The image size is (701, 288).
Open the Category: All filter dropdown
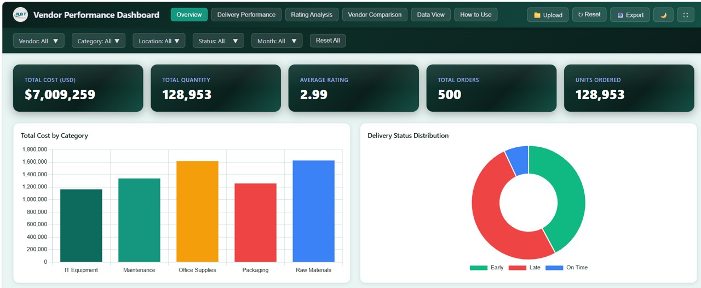[99, 41]
